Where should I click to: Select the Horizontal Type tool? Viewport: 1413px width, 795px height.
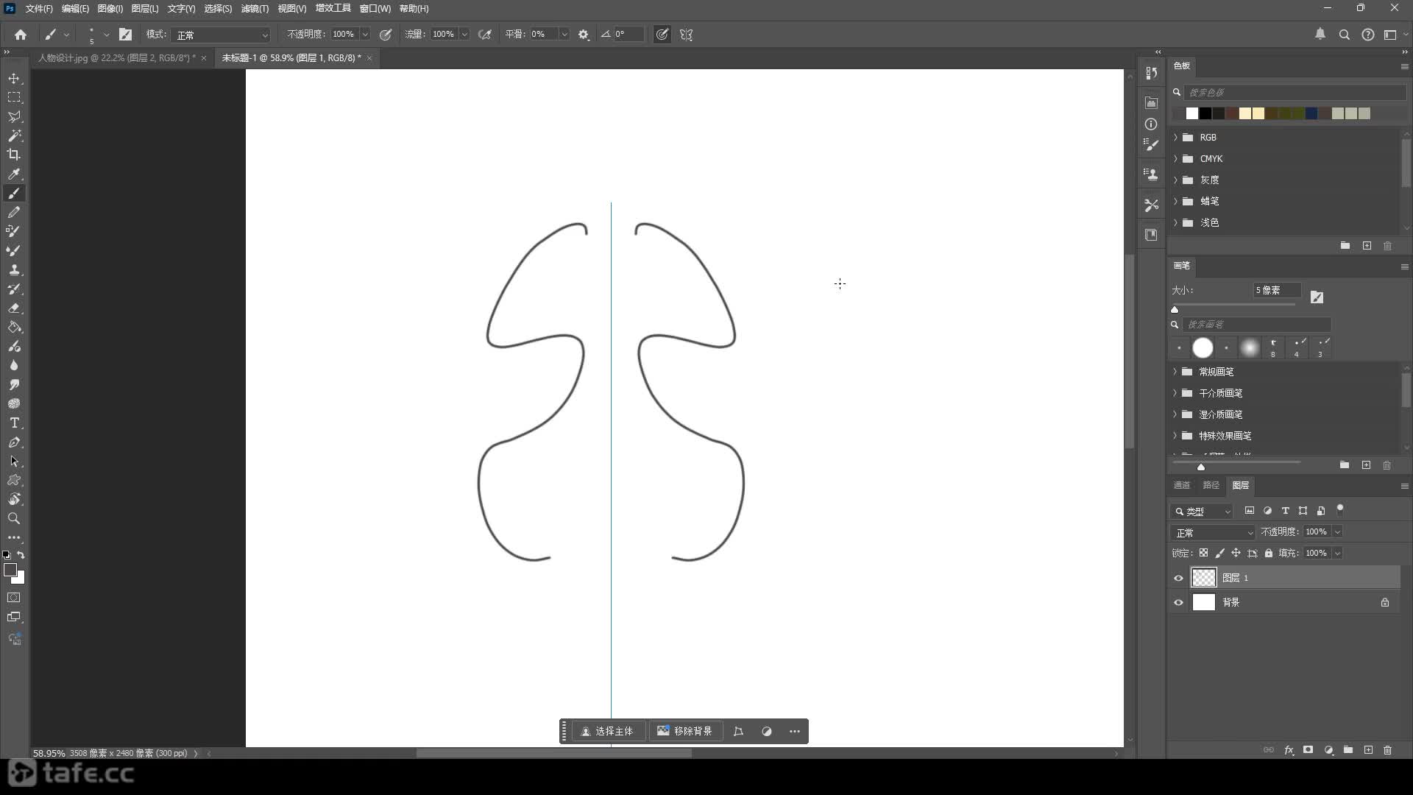[x=14, y=423]
